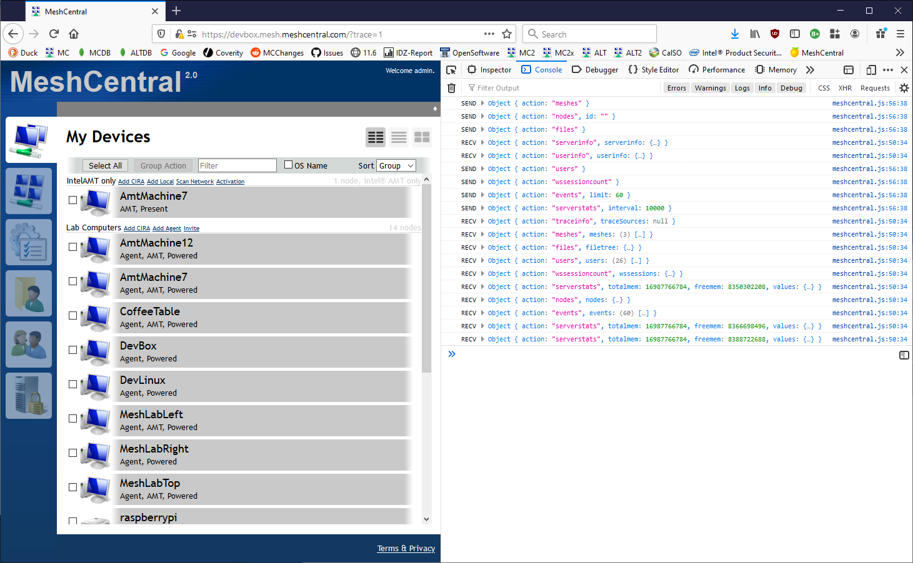The width and height of the screenshot is (913, 563).
Task: Open devtools Performance tab
Action: click(717, 70)
